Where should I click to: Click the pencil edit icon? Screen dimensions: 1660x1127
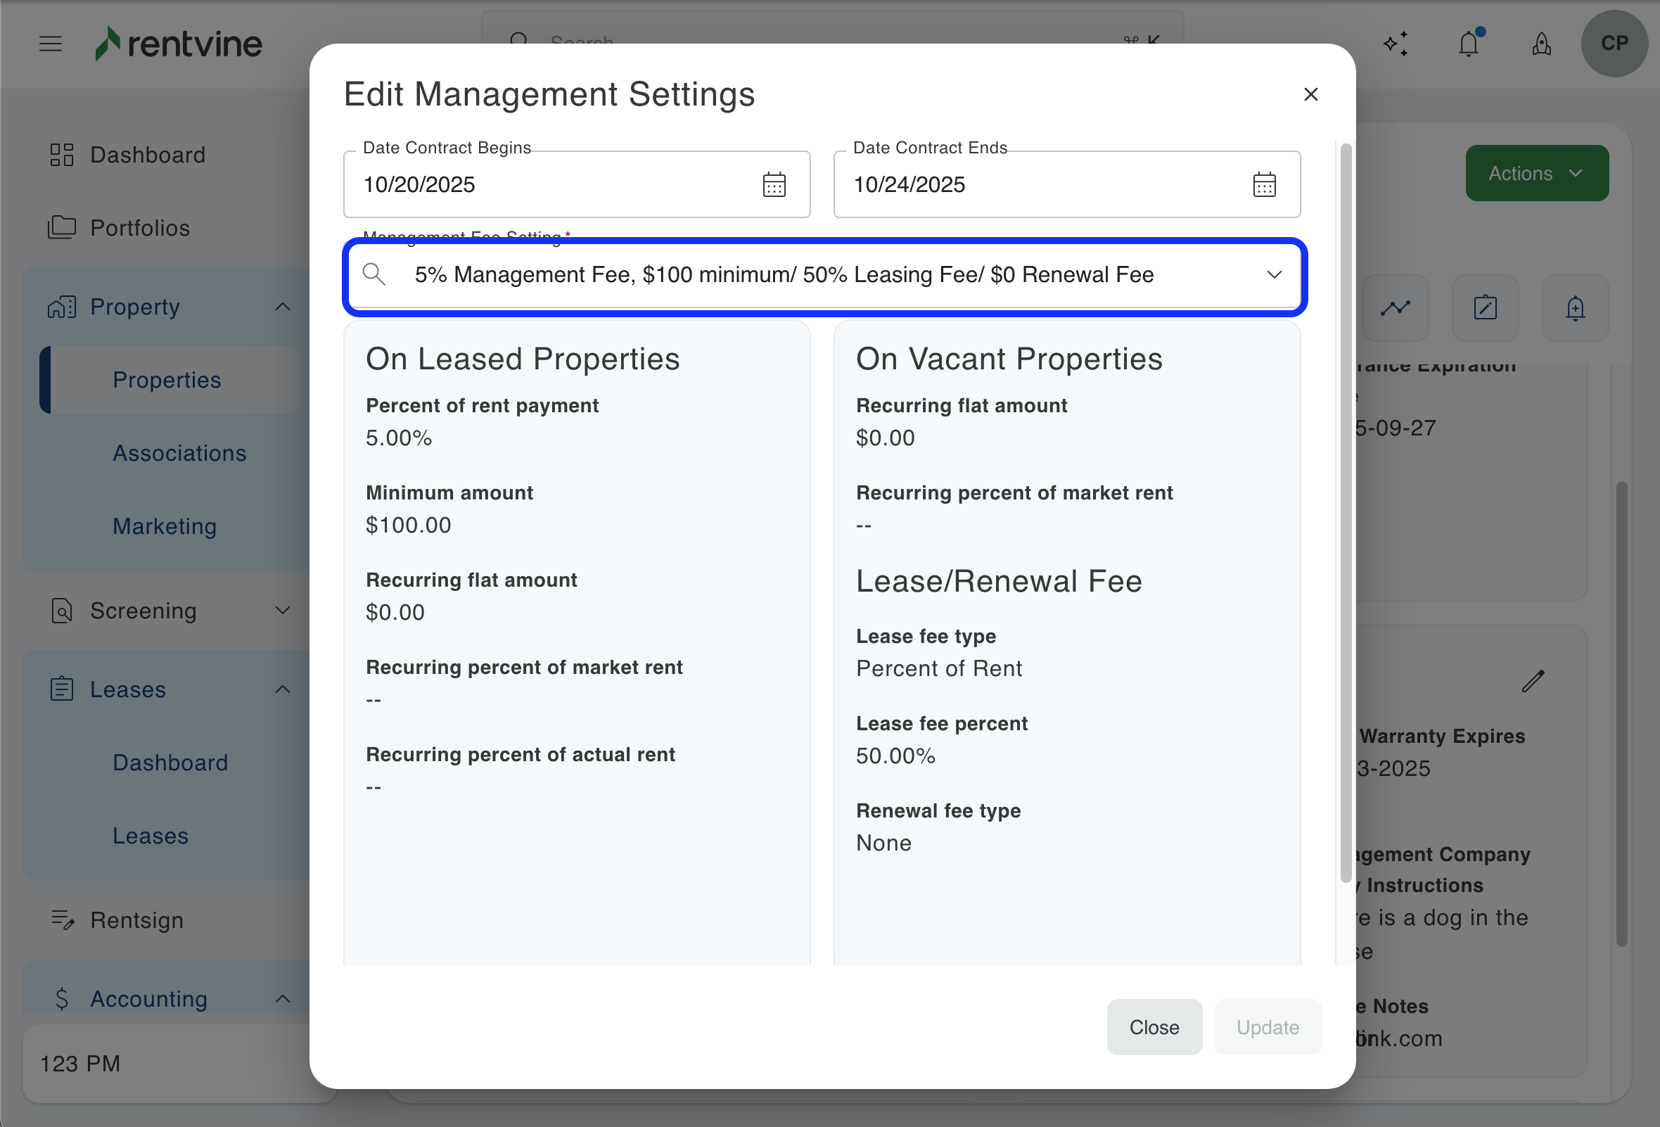(1533, 682)
